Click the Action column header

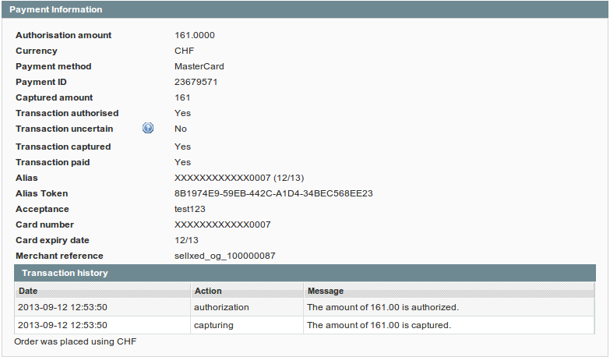(208, 291)
